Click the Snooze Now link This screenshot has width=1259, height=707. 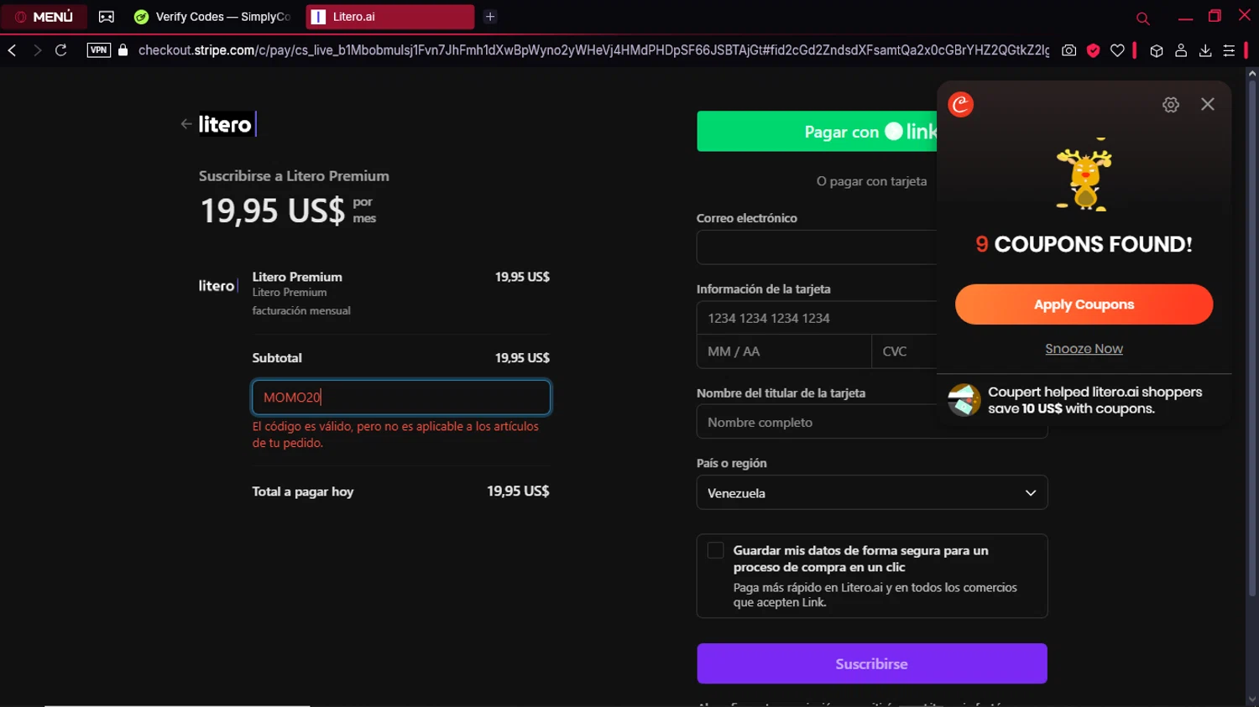pos(1084,349)
